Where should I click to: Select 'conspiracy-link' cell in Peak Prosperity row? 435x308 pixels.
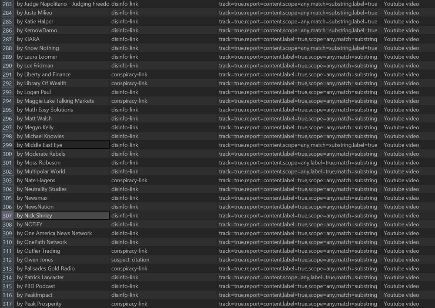tap(164, 304)
